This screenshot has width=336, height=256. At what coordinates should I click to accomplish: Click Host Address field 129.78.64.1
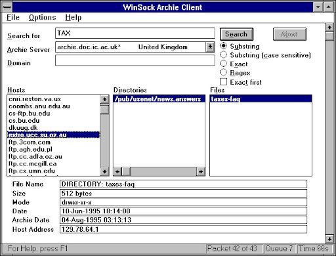click(x=183, y=229)
